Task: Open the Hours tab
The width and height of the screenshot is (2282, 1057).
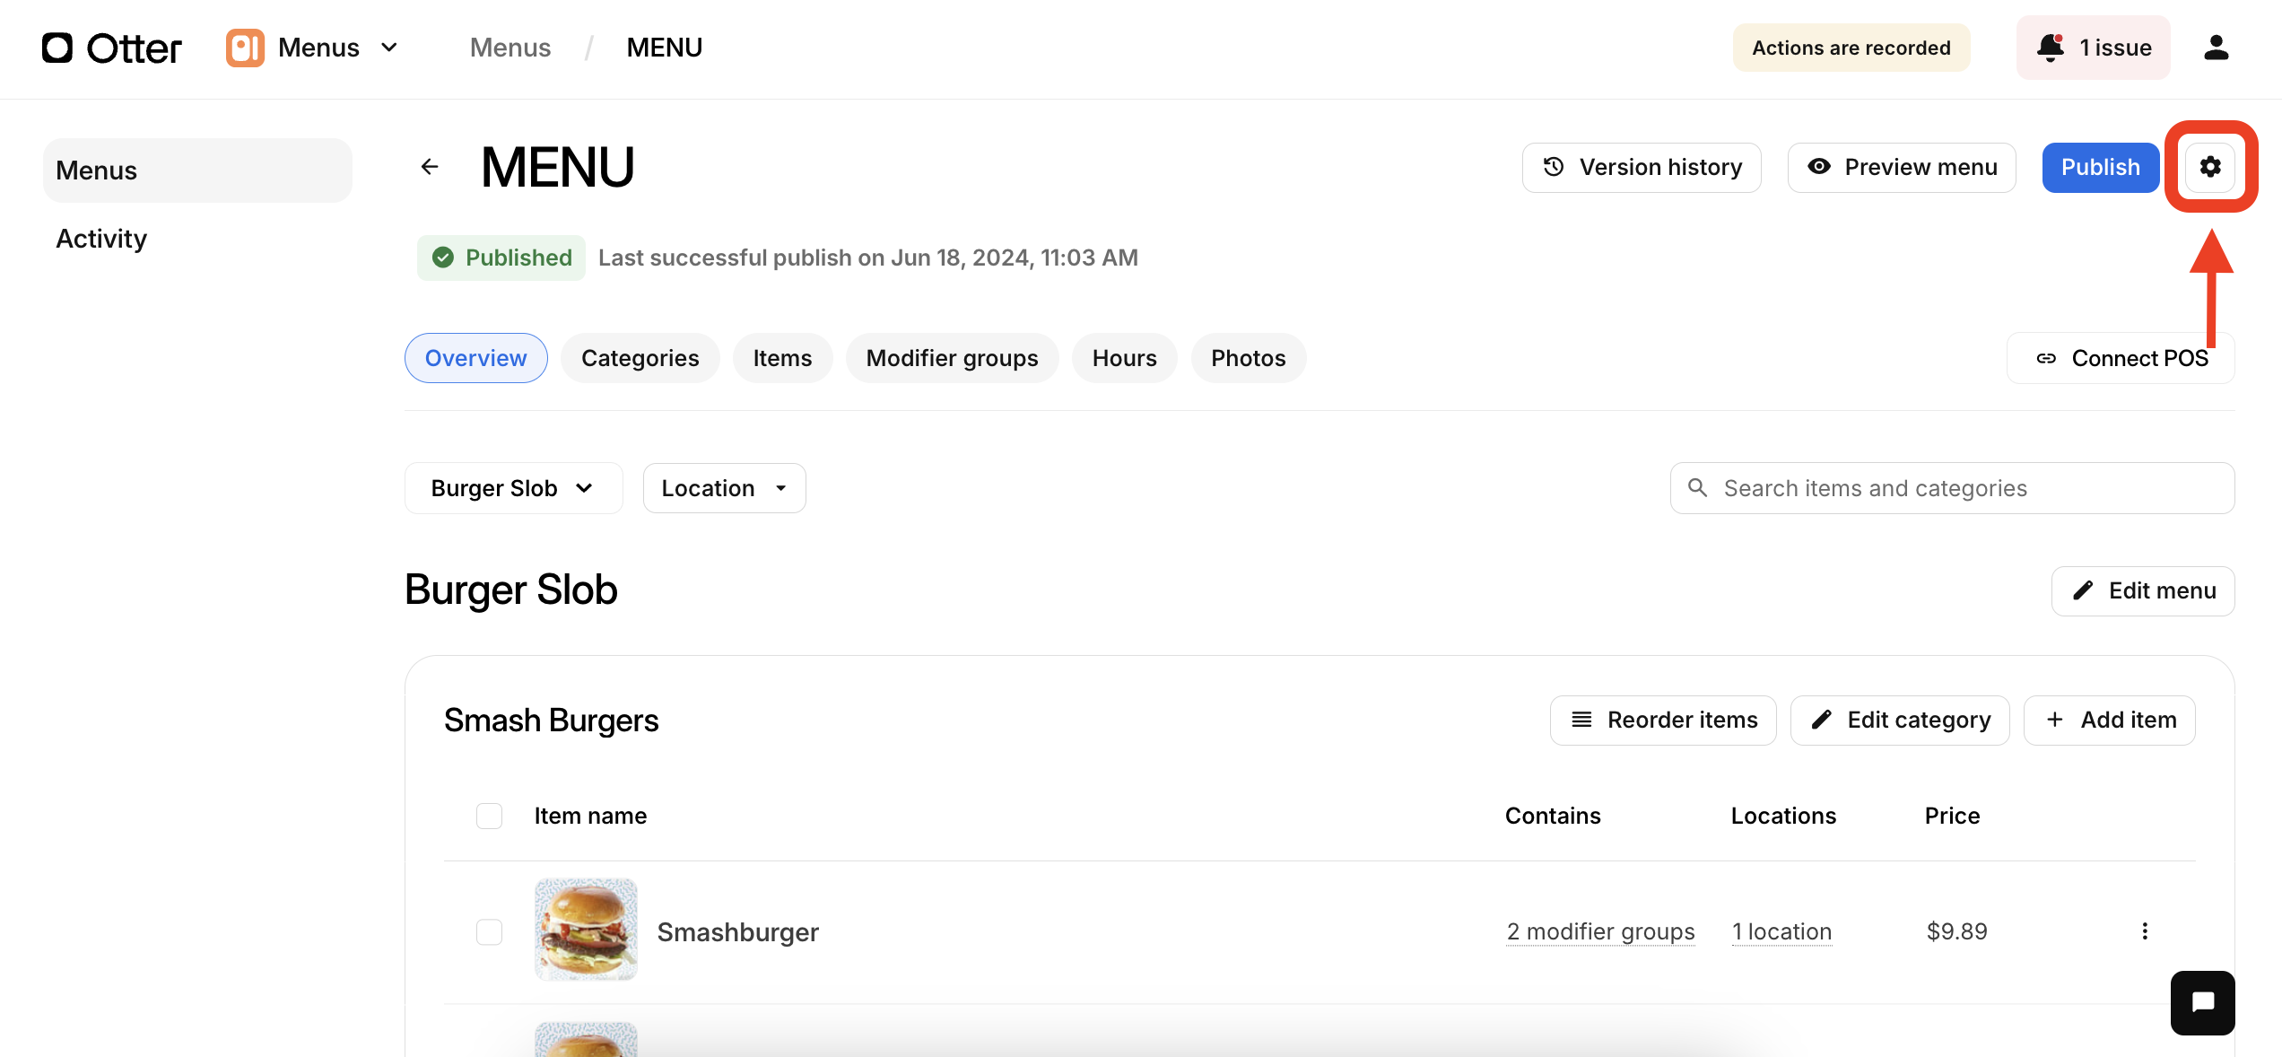Action: [1124, 357]
